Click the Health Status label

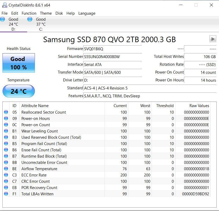point(19,48)
